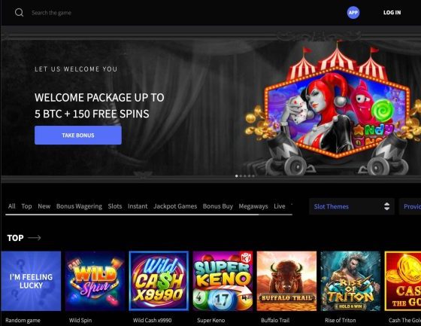The image size is (421, 326).
Task: Select the first banner carousel dot
Action: click(237, 176)
